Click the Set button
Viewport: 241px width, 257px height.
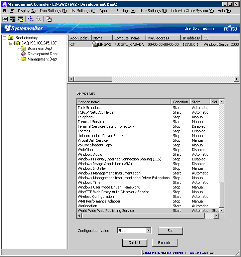[x=170, y=231]
